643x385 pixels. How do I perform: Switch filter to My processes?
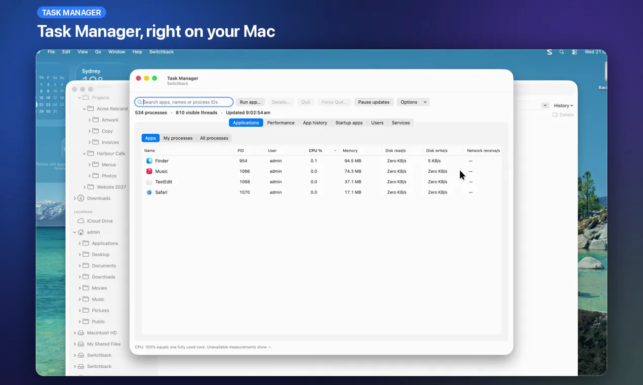(x=178, y=138)
